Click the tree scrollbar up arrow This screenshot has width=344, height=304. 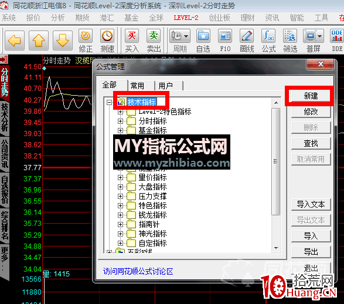click(276, 103)
